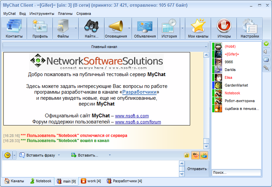
Task: Open the www.nsoft-s.com link
Action: [132, 116]
